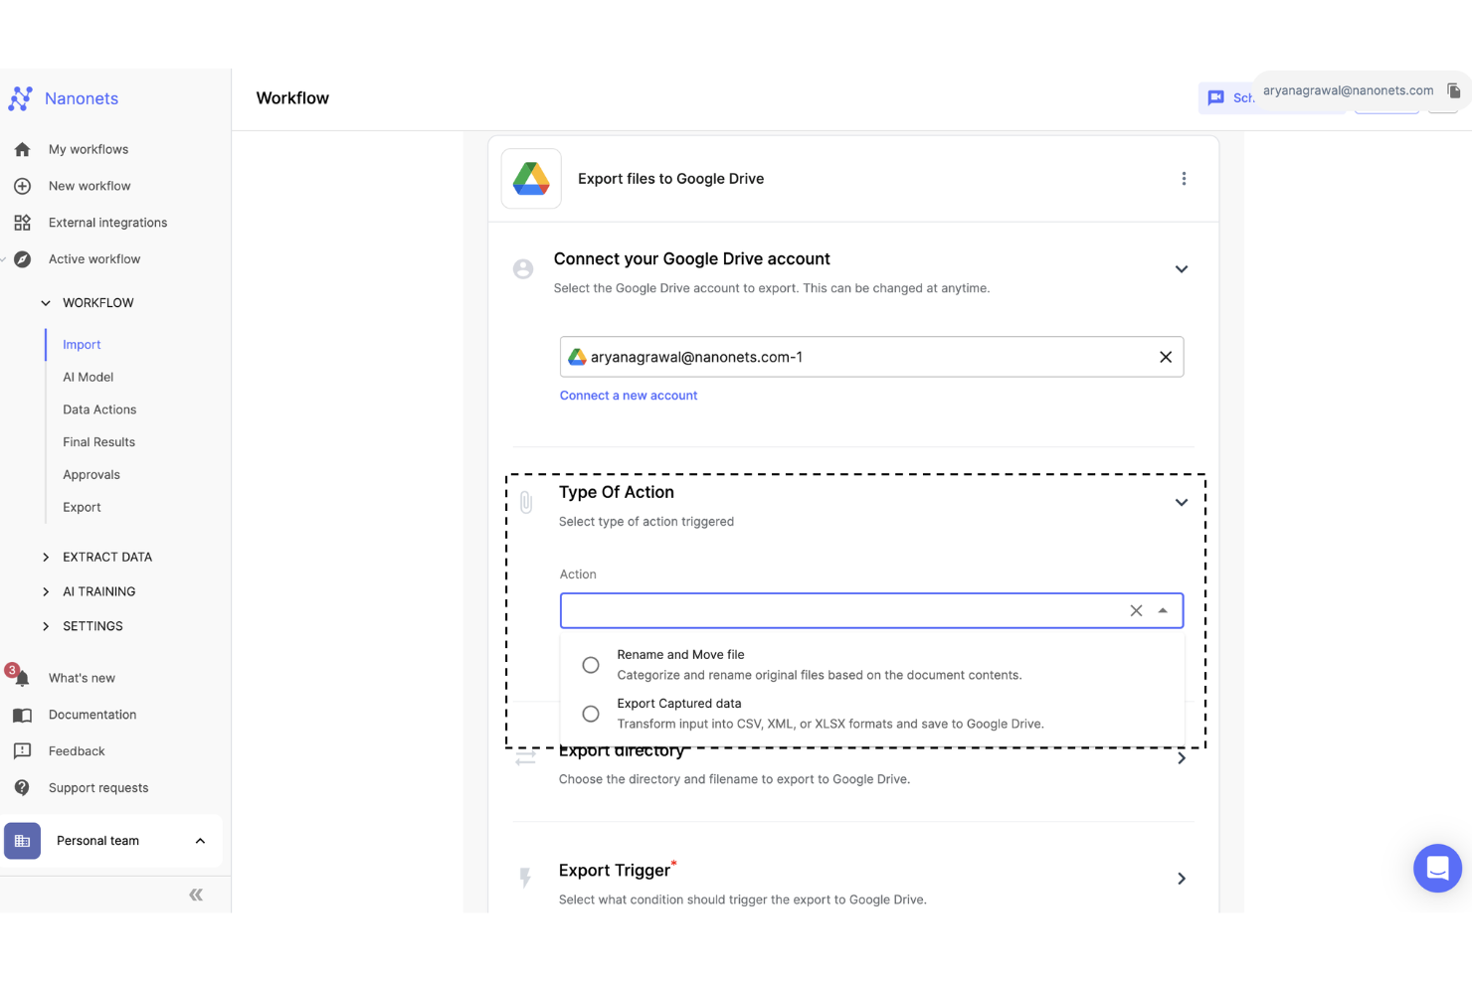Collapse the Type Of Action section
The height and width of the screenshot is (981, 1472).
[1181, 503]
